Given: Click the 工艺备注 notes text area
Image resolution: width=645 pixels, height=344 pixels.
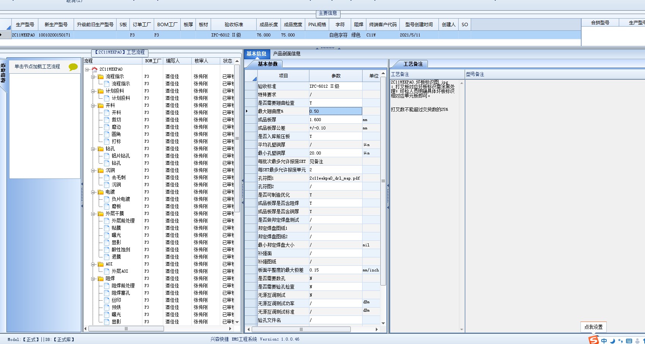Looking at the screenshot, I should (424, 205).
